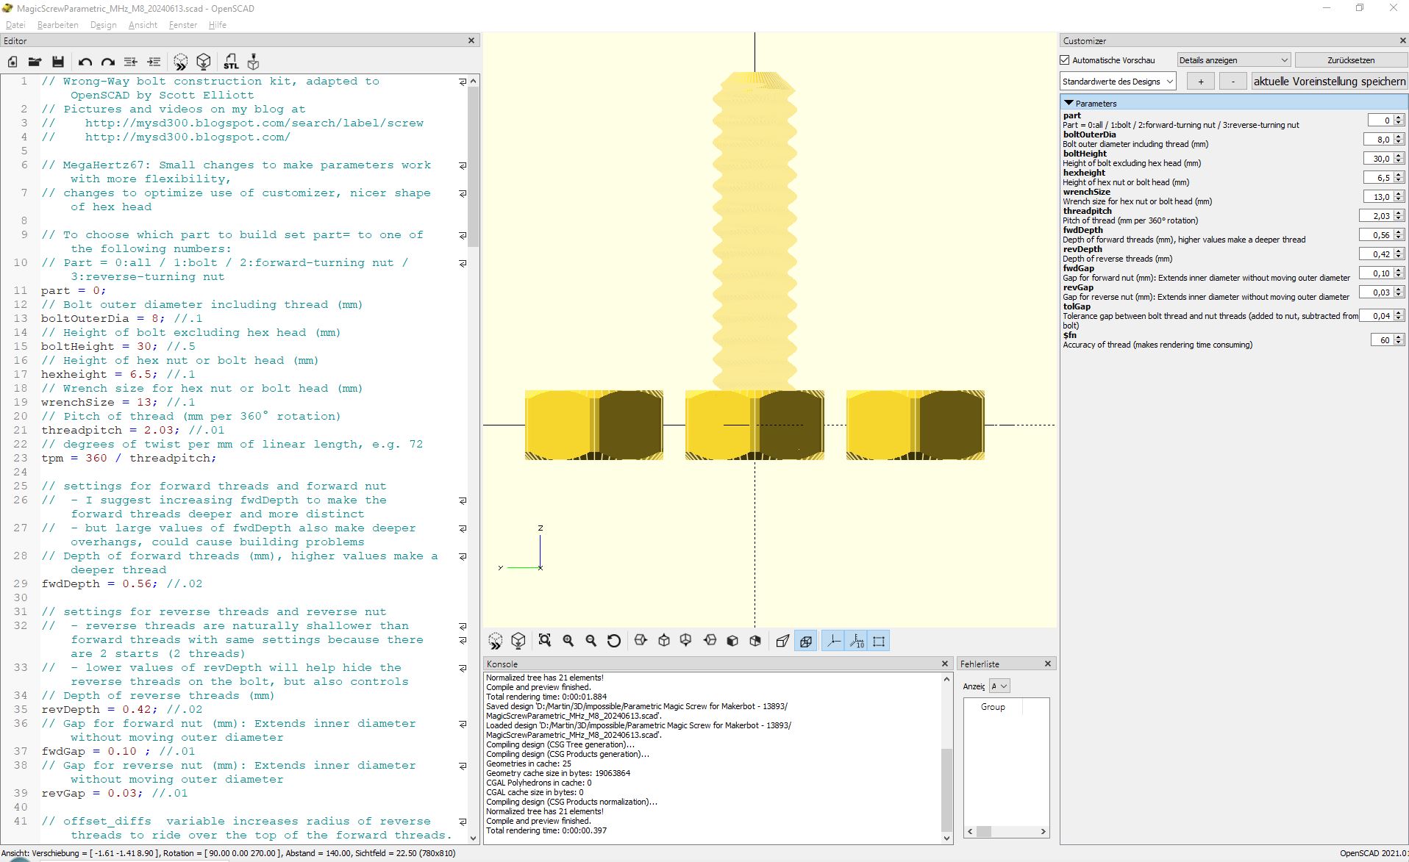The image size is (1409, 862).
Task: Collapse the Parameters section
Action: pyautogui.click(x=1069, y=103)
